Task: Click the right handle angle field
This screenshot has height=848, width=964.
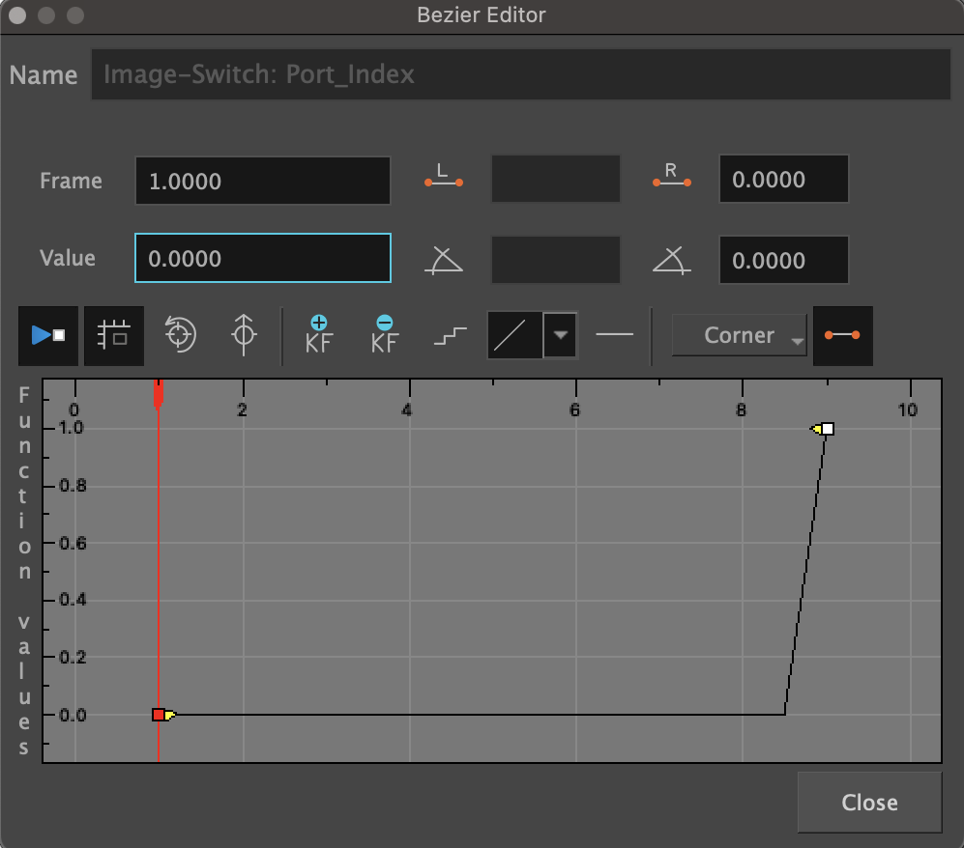Action: click(783, 260)
